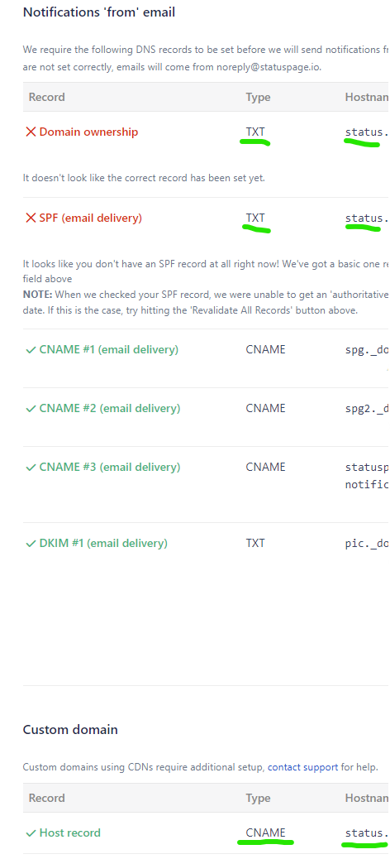Click the Type column header in the notifications table
This screenshot has height=859, width=390.
pyautogui.click(x=258, y=97)
